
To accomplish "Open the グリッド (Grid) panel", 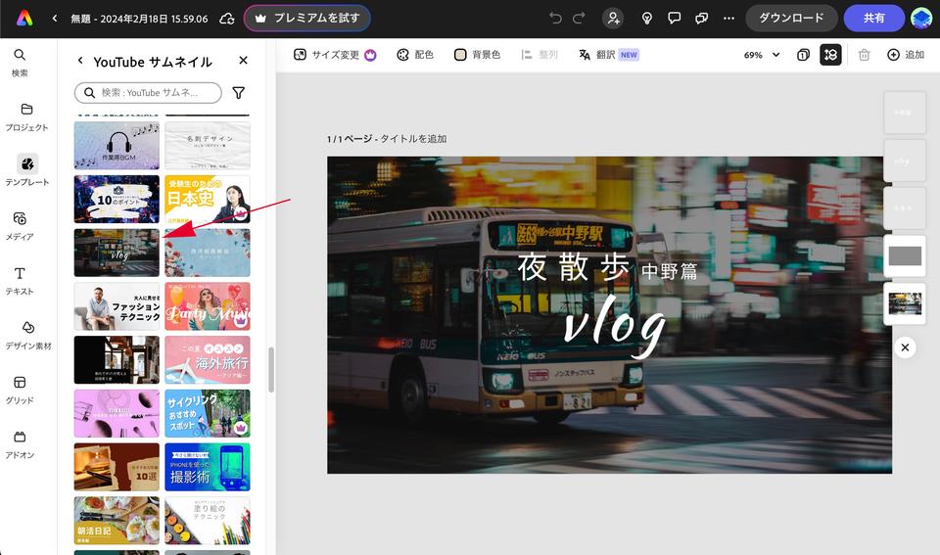I will point(21,389).
